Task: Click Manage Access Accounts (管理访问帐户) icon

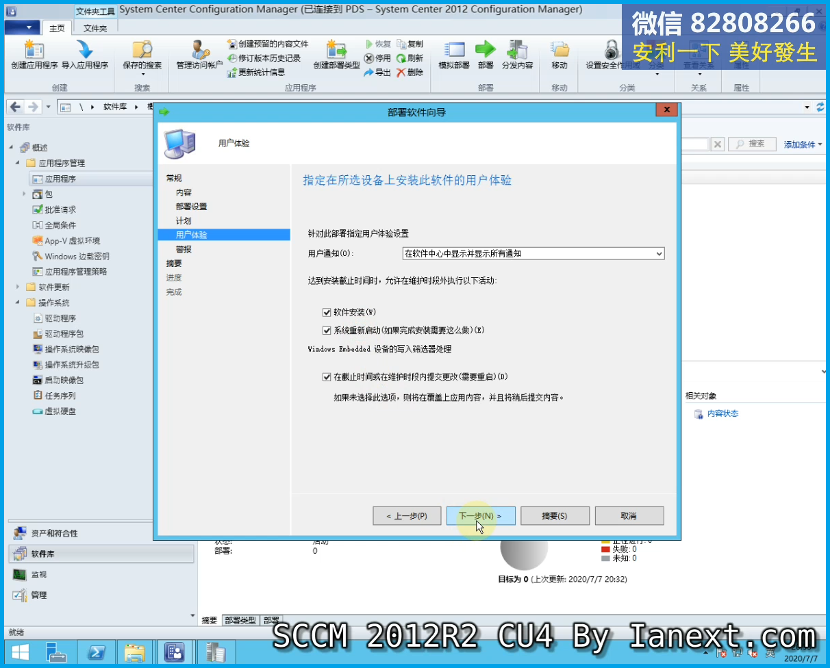Action: click(199, 55)
